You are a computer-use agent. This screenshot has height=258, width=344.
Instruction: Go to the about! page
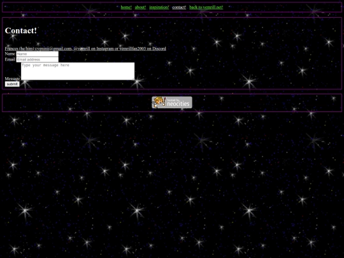pyautogui.click(x=140, y=7)
